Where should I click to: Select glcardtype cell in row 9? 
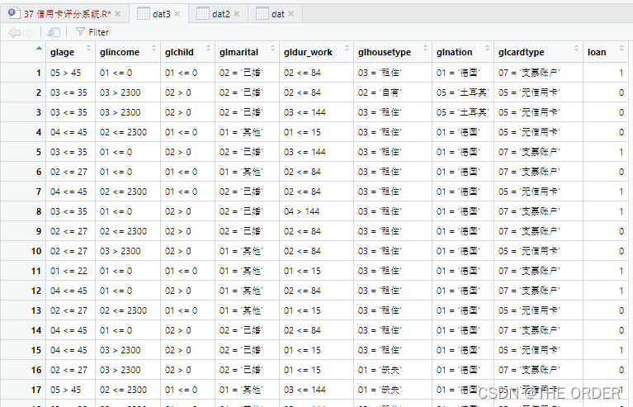(539, 231)
